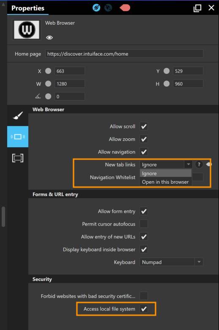Open the appearance paintbrush properties tab
This screenshot has width=219, height=330.
click(x=18, y=115)
